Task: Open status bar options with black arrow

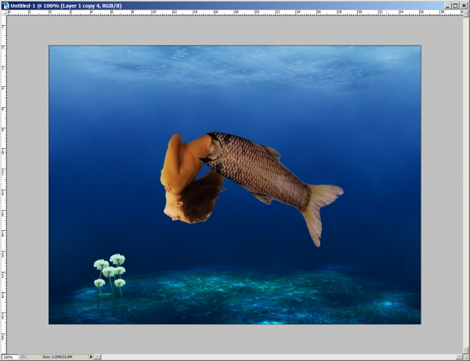Action: [x=91, y=357]
